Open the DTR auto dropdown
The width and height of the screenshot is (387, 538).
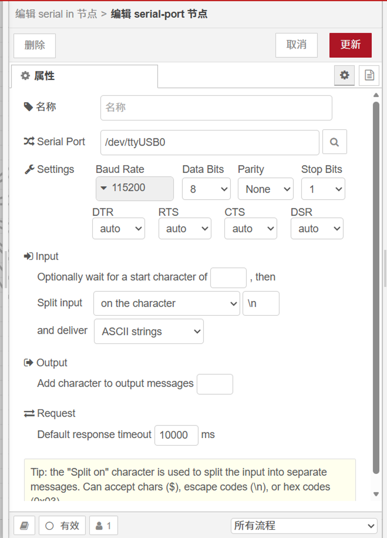(119, 228)
